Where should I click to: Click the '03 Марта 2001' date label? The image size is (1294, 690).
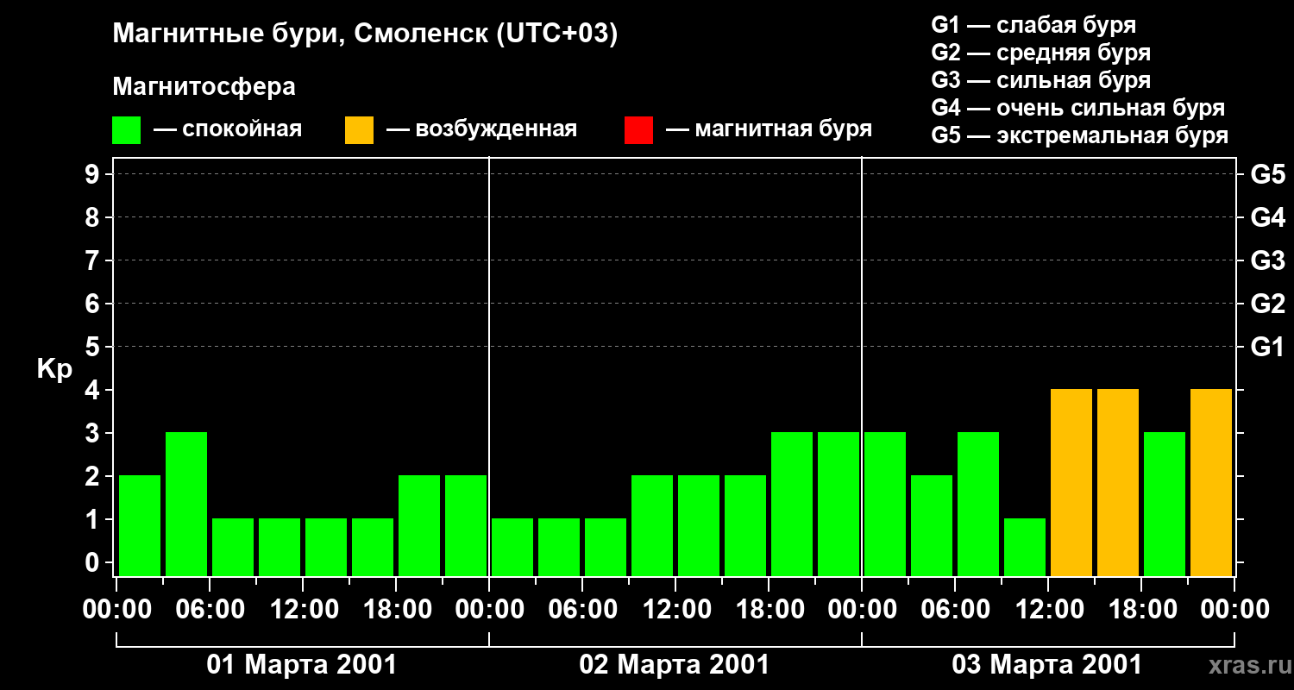click(x=1047, y=665)
